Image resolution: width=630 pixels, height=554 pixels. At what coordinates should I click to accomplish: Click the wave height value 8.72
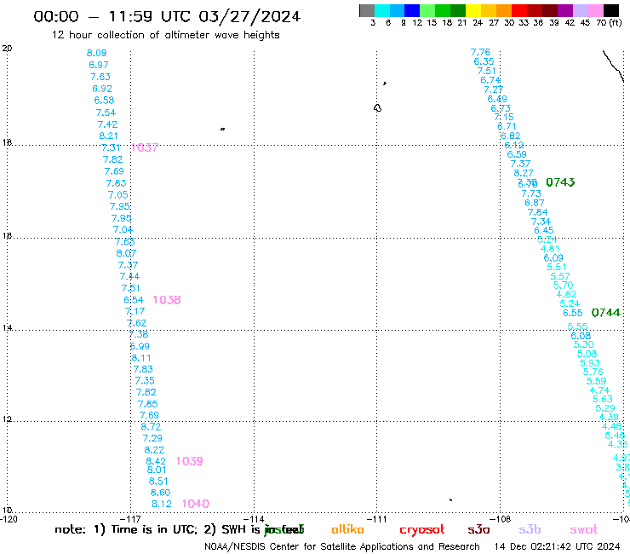pyautogui.click(x=151, y=427)
